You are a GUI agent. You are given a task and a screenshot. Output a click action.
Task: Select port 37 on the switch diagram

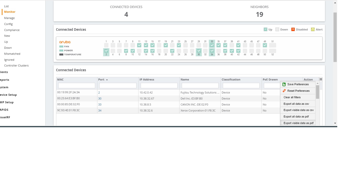click(x=225, y=45)
